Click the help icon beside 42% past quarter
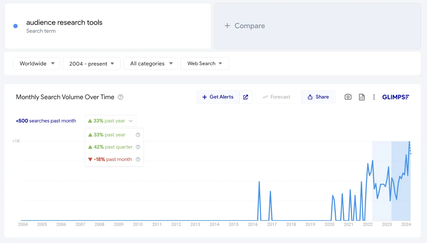Screen dimensions: 427x243 (x=138, y=147)
